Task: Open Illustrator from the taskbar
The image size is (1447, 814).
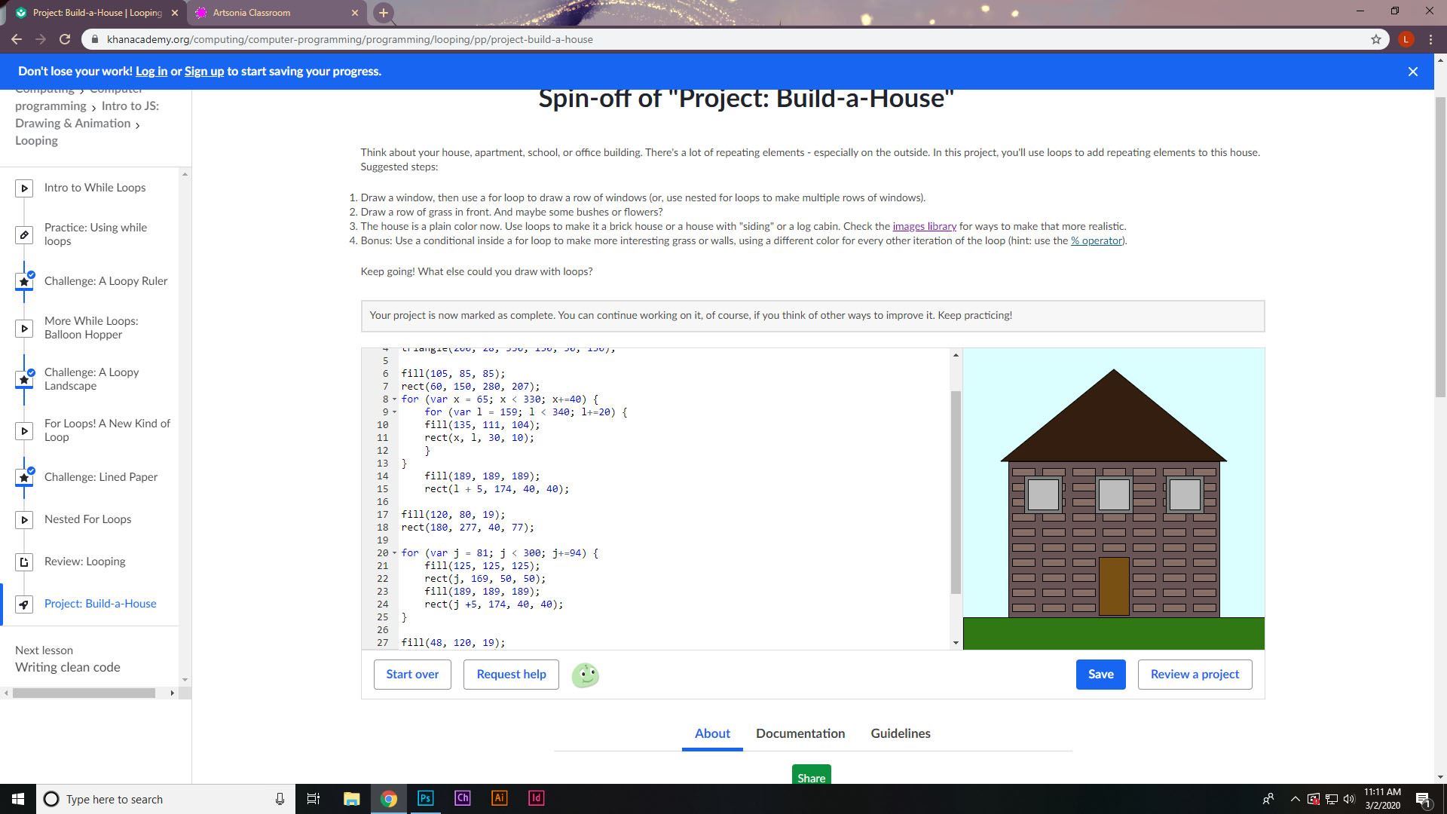Action: pyautogui.click(x=499, y=798)
